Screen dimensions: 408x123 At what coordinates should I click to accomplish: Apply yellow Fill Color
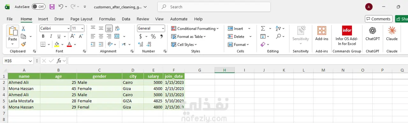point(57,44)
